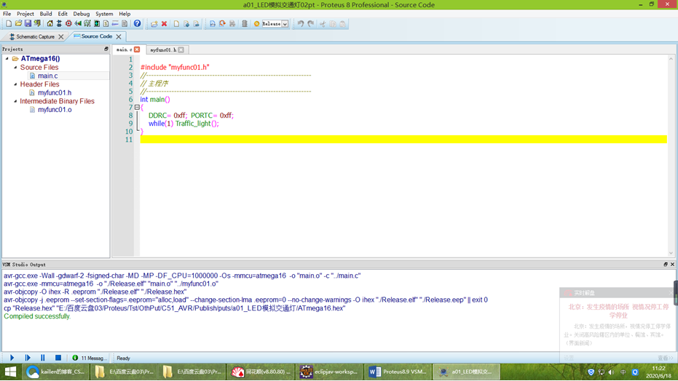This screenshot has width=678, height=381.
Task: Select the myfunc01.h editor tab
Action: pos(163,49)
